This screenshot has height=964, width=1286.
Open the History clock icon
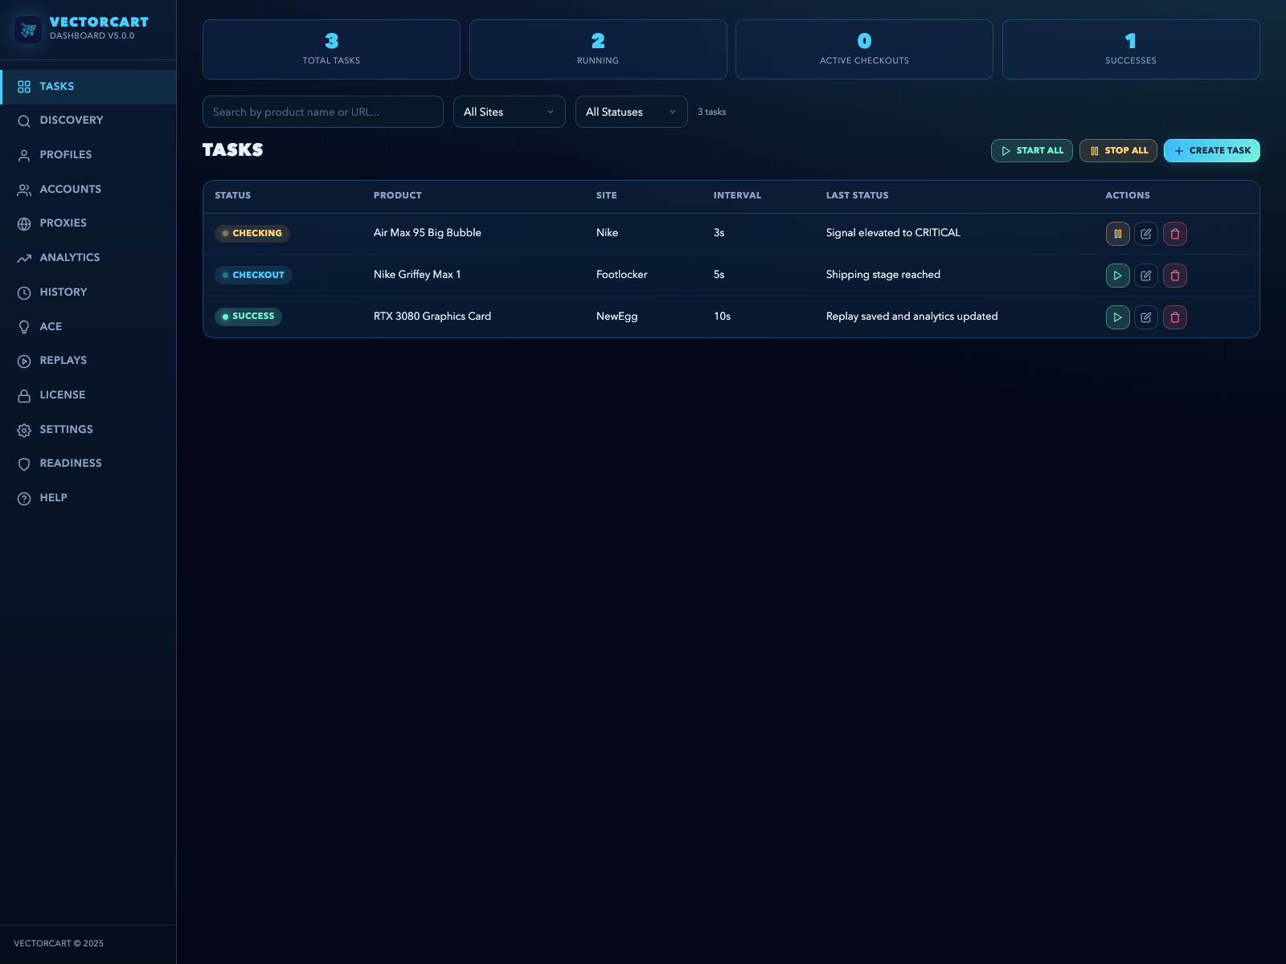[x=23, y=292]
